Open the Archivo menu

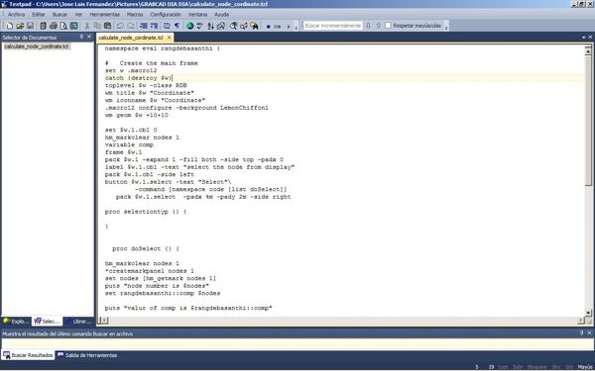16,15
